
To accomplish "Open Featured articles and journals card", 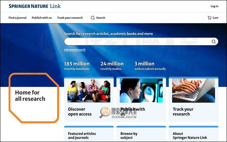I will point(89,134).
